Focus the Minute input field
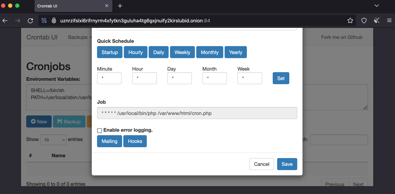This screenshot has height=194, width=395. 109,78
